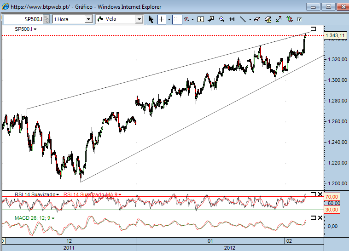This screenshot has height=251, width=349.
Task: Maximize the MACD indicator panel
Action: coord(313,217)
